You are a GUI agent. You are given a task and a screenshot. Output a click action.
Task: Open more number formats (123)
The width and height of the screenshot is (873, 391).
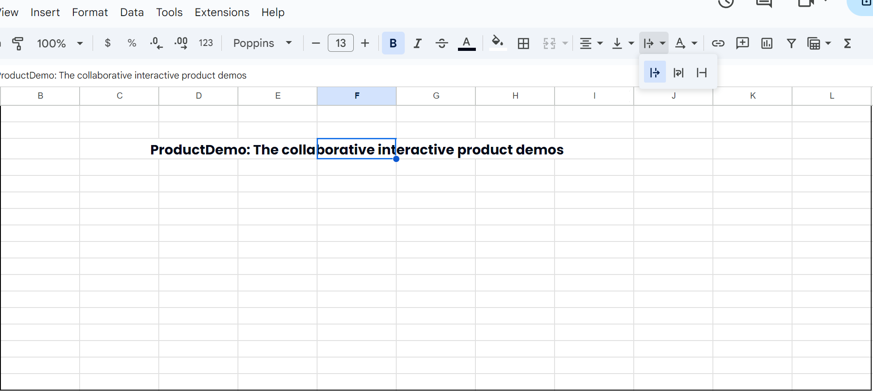[x=206, y=43]
